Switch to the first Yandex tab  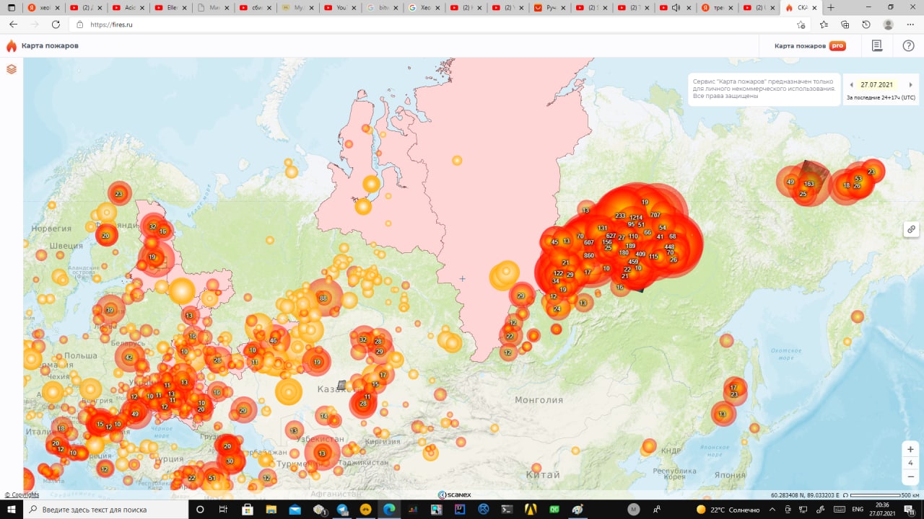[x=43, y=7]
